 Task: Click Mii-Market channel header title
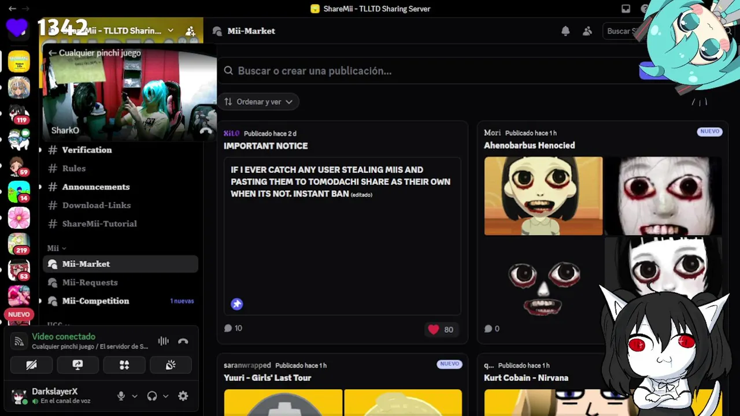[x=251, y=31]
